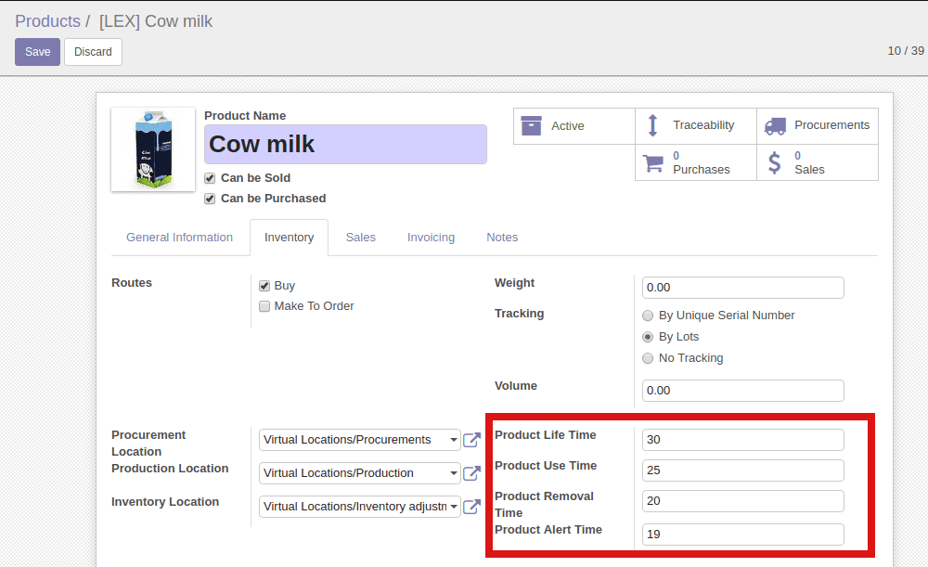This screenshot has width=928, height=567.
Task: Enable the Make To Order route
Action: [264, 306]
